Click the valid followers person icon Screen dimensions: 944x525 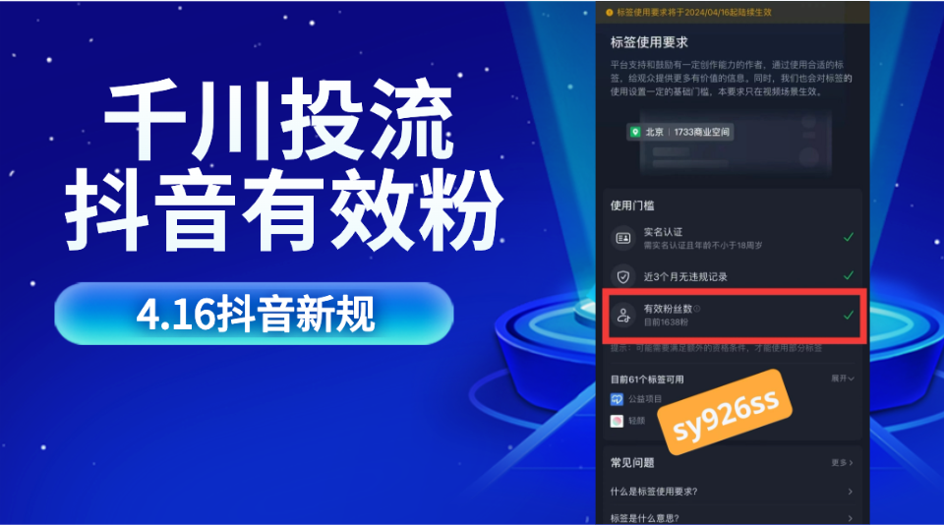pos(623,315)
